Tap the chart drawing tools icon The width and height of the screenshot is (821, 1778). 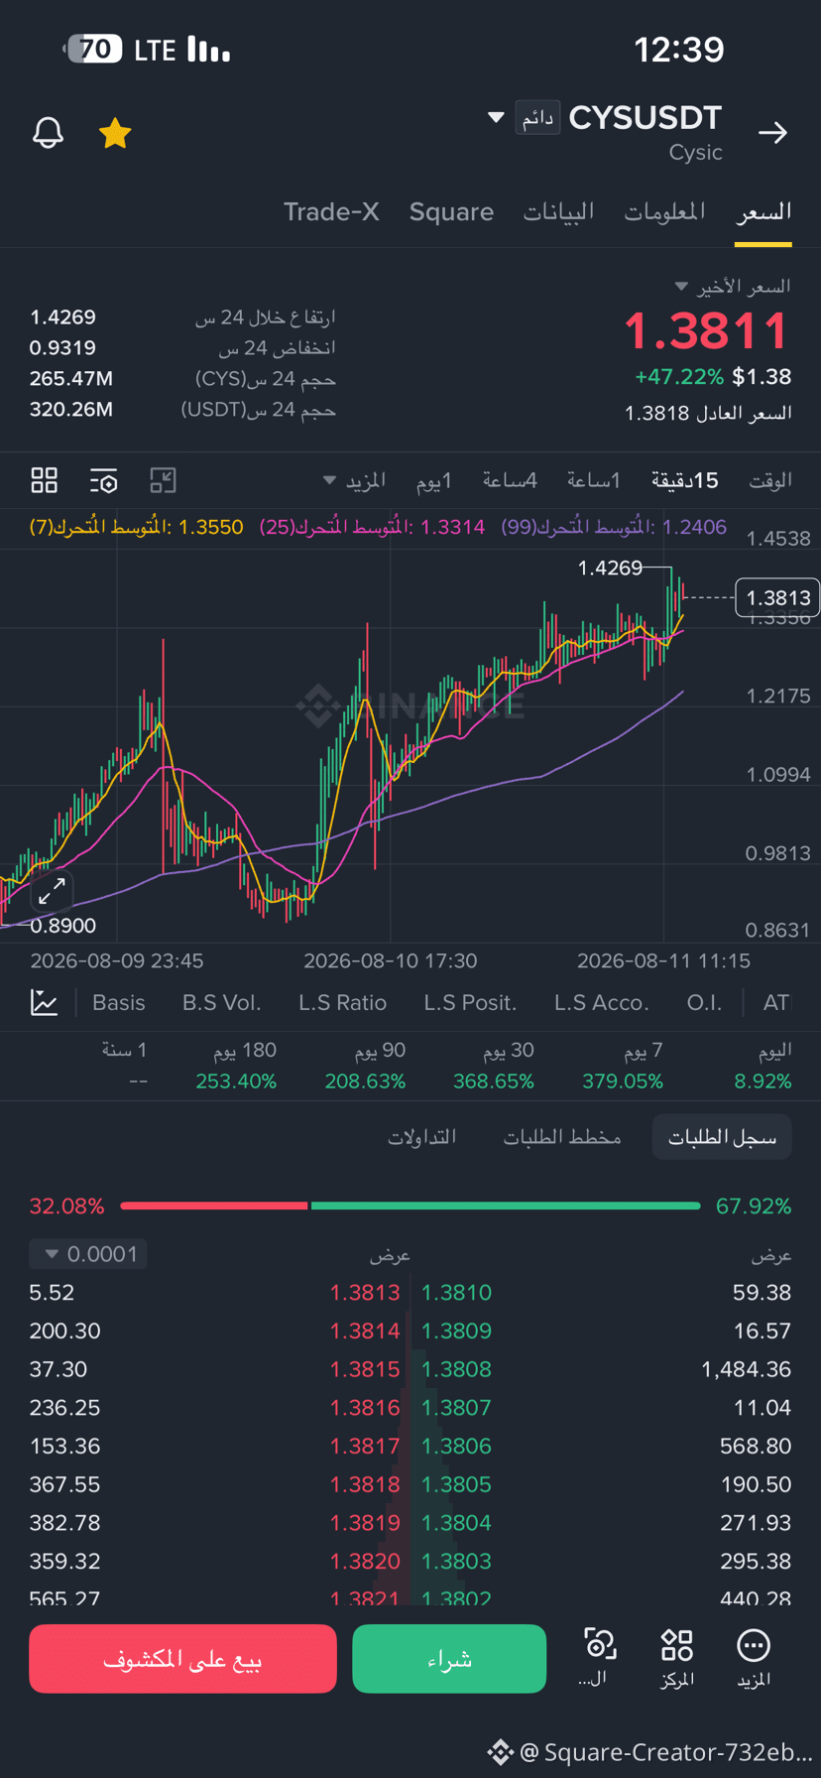pyautogui.click(x=163, y=481)
